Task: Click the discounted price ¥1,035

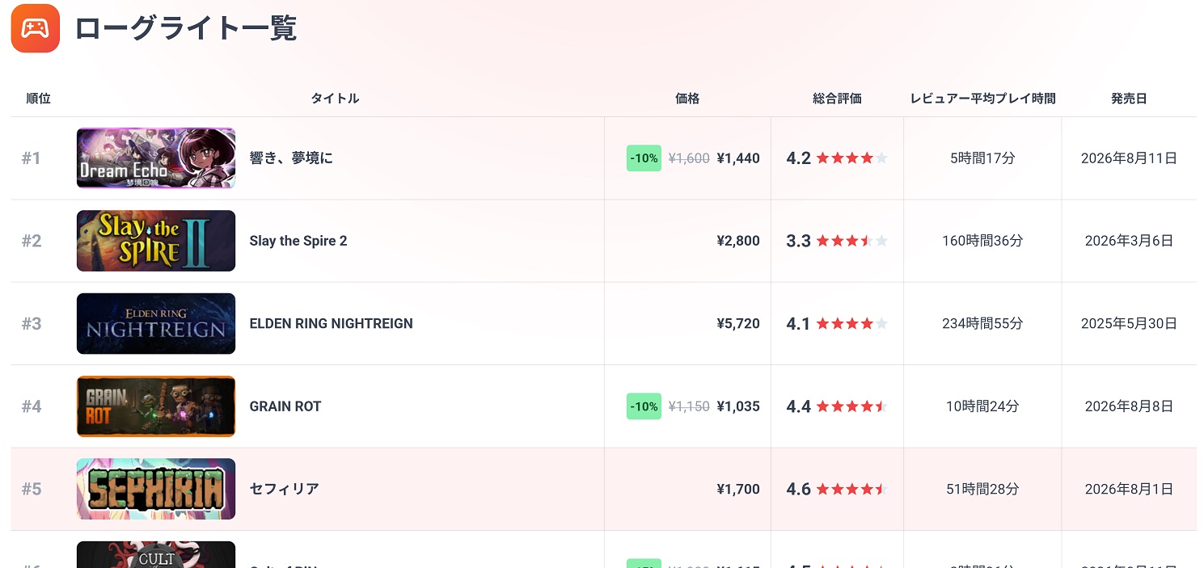Action: [738, 406]
